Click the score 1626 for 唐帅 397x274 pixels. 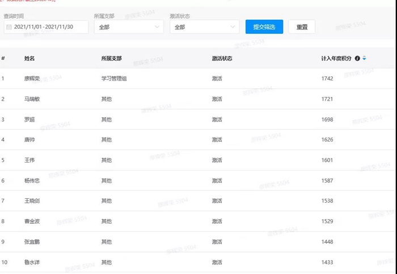pyautogui.click(x=327, y=140)
